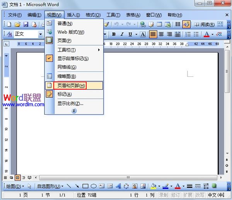Open the Redo history dropdown arrow

pos(135,24)
